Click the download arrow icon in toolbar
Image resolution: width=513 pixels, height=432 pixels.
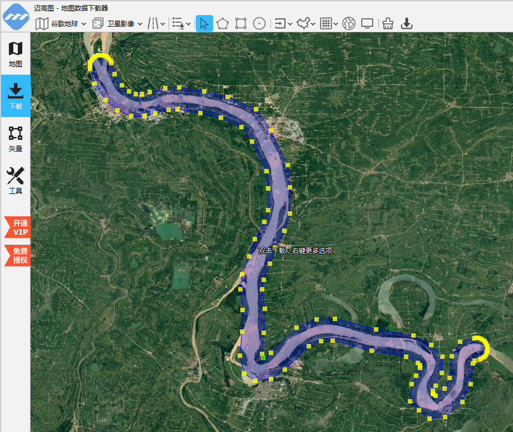point(406,23)
